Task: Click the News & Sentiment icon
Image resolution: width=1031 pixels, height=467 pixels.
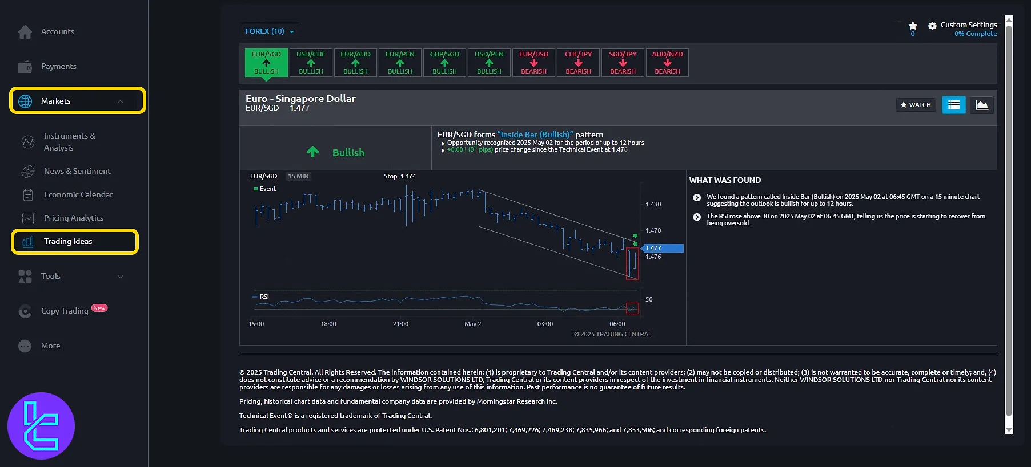Action: click(x=28, y=171)
